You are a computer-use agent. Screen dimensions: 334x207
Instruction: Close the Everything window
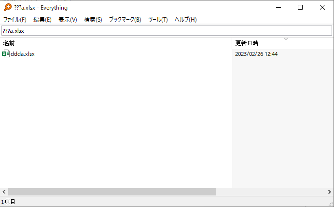pos(322,7)
